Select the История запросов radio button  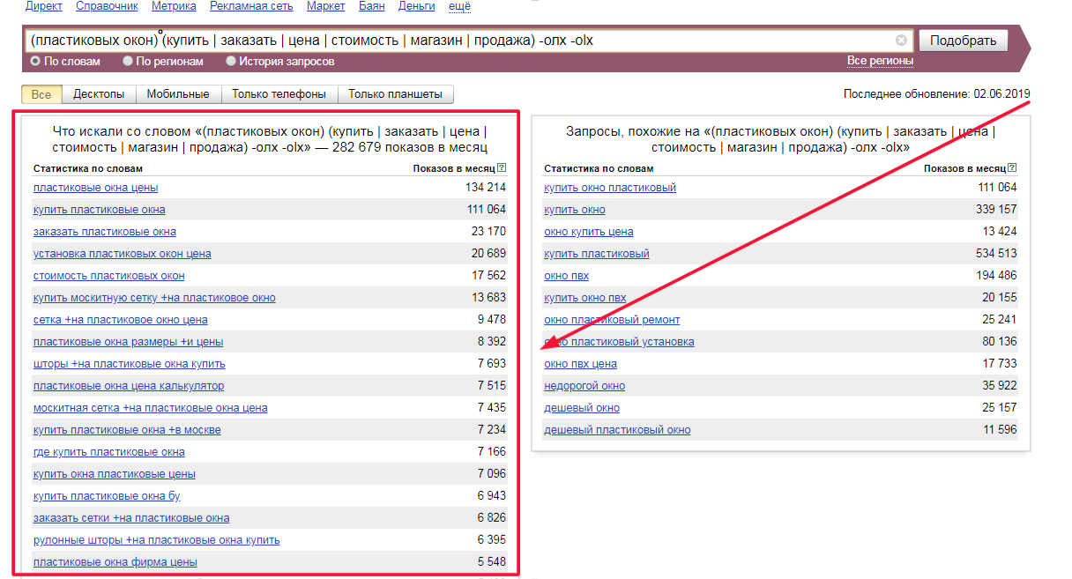pyautogui.click(x=231, y=62)
